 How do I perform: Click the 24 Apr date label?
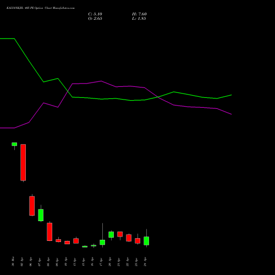[x=145, y=262]
